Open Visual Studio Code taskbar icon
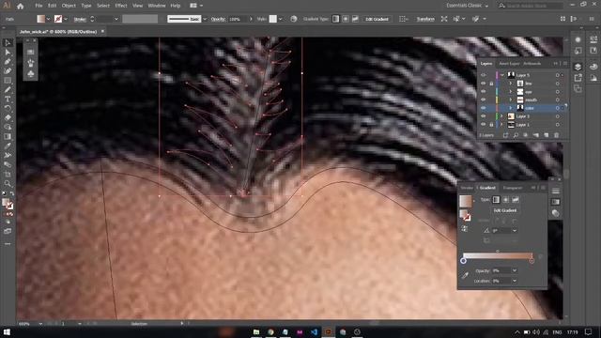601x338 pixels. tap(314, 331)
